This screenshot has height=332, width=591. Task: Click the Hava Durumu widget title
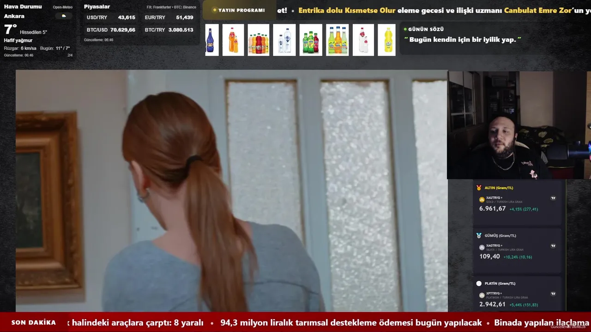click(23, 6)
